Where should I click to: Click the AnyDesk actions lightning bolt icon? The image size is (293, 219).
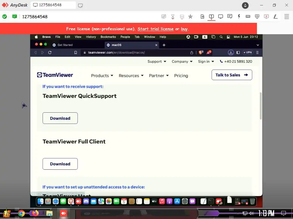239,16
